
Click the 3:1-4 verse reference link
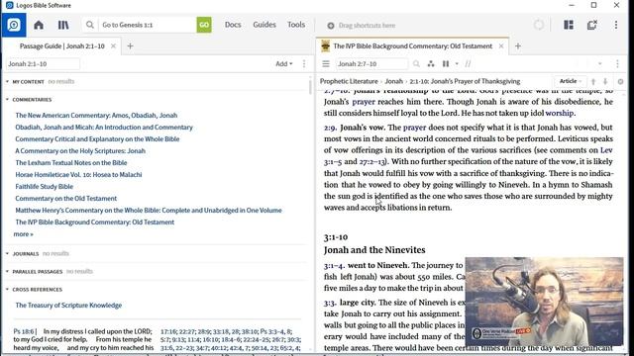point(334,266)
